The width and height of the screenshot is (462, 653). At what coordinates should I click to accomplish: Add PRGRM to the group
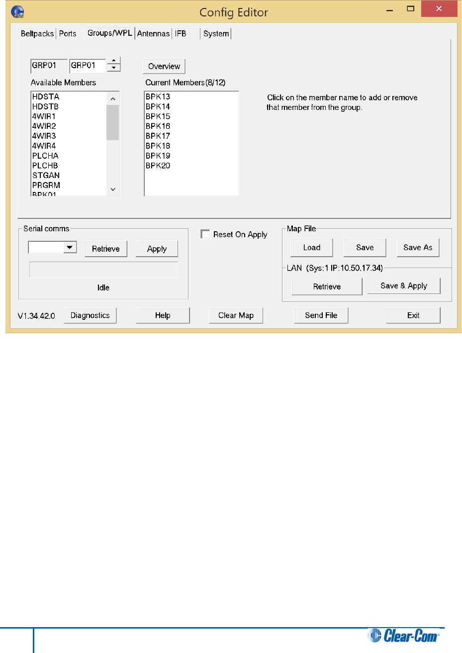[46, 185]
